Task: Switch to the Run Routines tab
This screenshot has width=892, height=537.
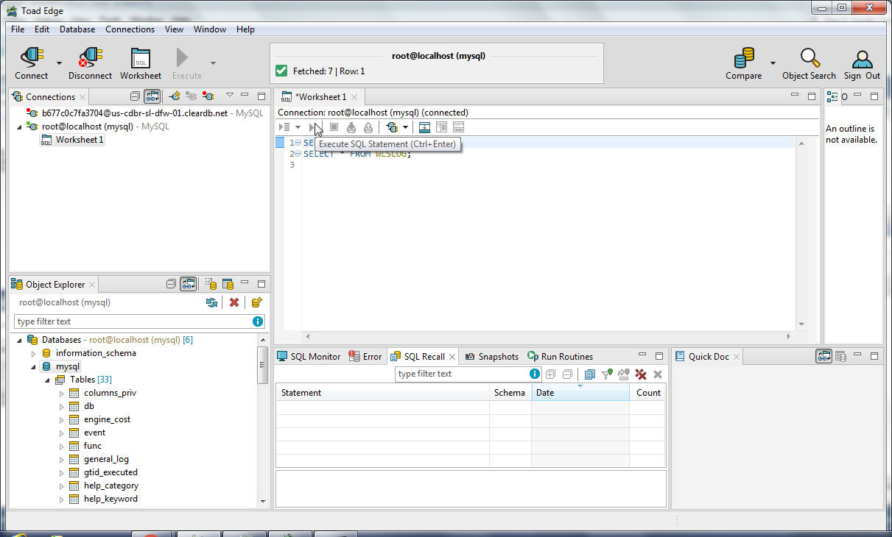Action: click(561, 356)
